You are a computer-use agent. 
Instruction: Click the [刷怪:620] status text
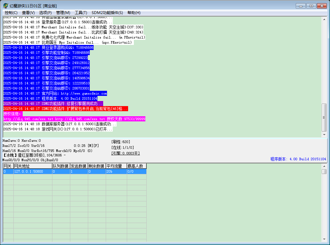click(120, 142)
